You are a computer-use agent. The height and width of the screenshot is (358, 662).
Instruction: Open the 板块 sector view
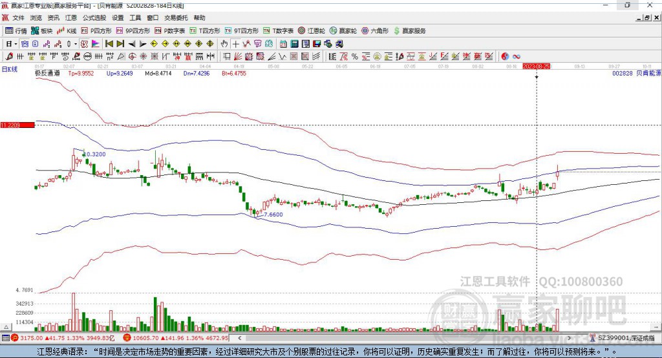click(x=42, y=31)
